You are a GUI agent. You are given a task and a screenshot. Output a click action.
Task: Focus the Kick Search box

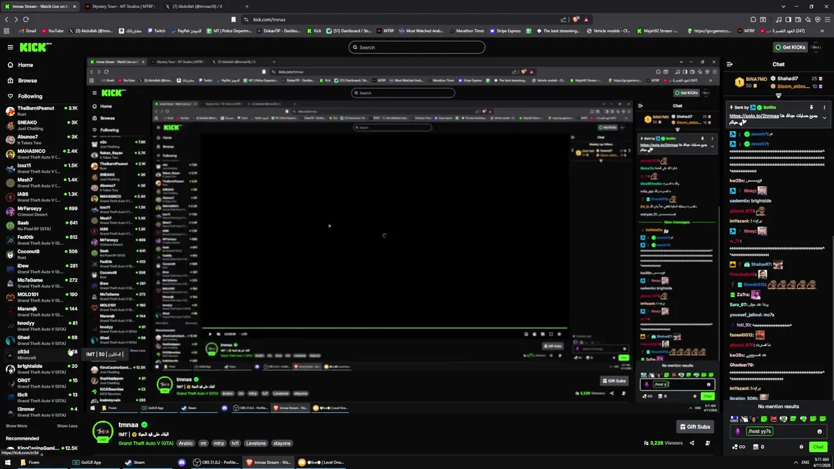(417, 47)
